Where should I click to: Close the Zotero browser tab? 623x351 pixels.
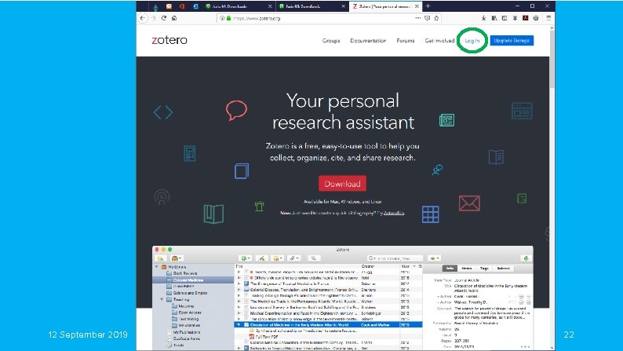(417, 6)
